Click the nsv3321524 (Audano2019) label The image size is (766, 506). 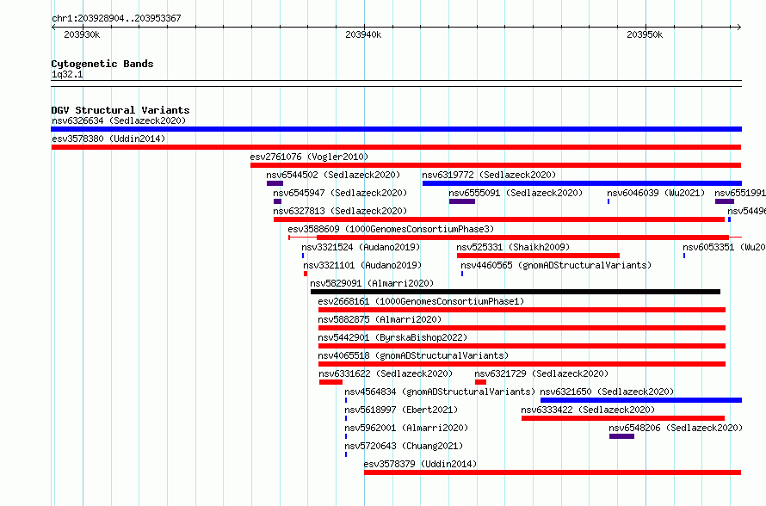tap(361, 247)
